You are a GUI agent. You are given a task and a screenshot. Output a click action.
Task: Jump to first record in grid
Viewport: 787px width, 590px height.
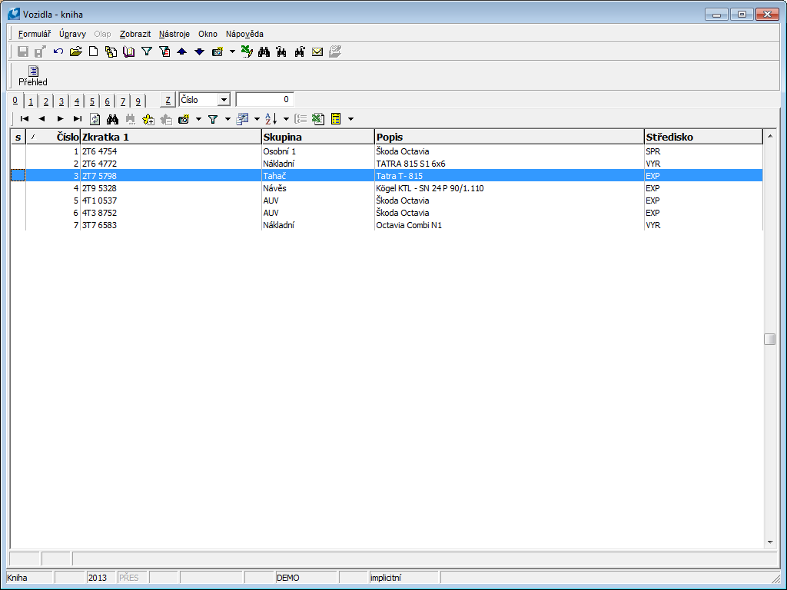(25, 119)
